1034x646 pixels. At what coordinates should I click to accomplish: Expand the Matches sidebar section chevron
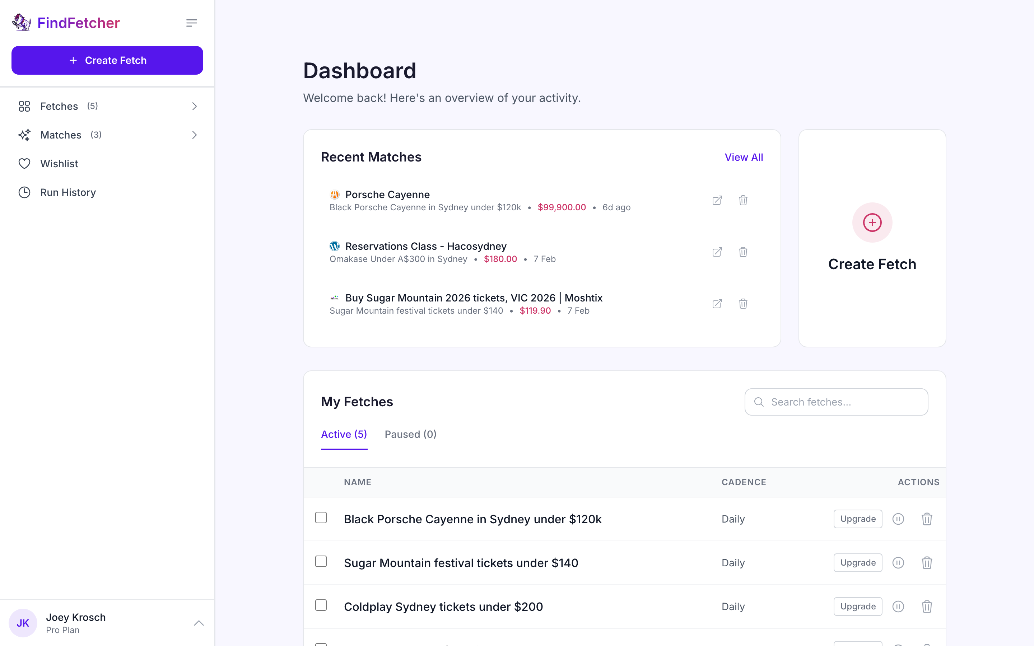click(x=194, y=135)
